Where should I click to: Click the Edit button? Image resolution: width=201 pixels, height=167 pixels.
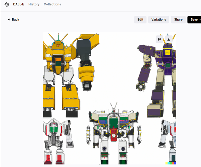[x=140, y=20]
